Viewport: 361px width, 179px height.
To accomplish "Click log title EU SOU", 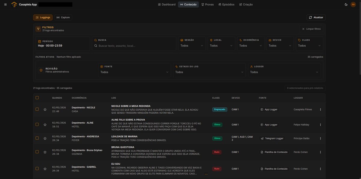I will pyautogui.click(x=116, y=164).
